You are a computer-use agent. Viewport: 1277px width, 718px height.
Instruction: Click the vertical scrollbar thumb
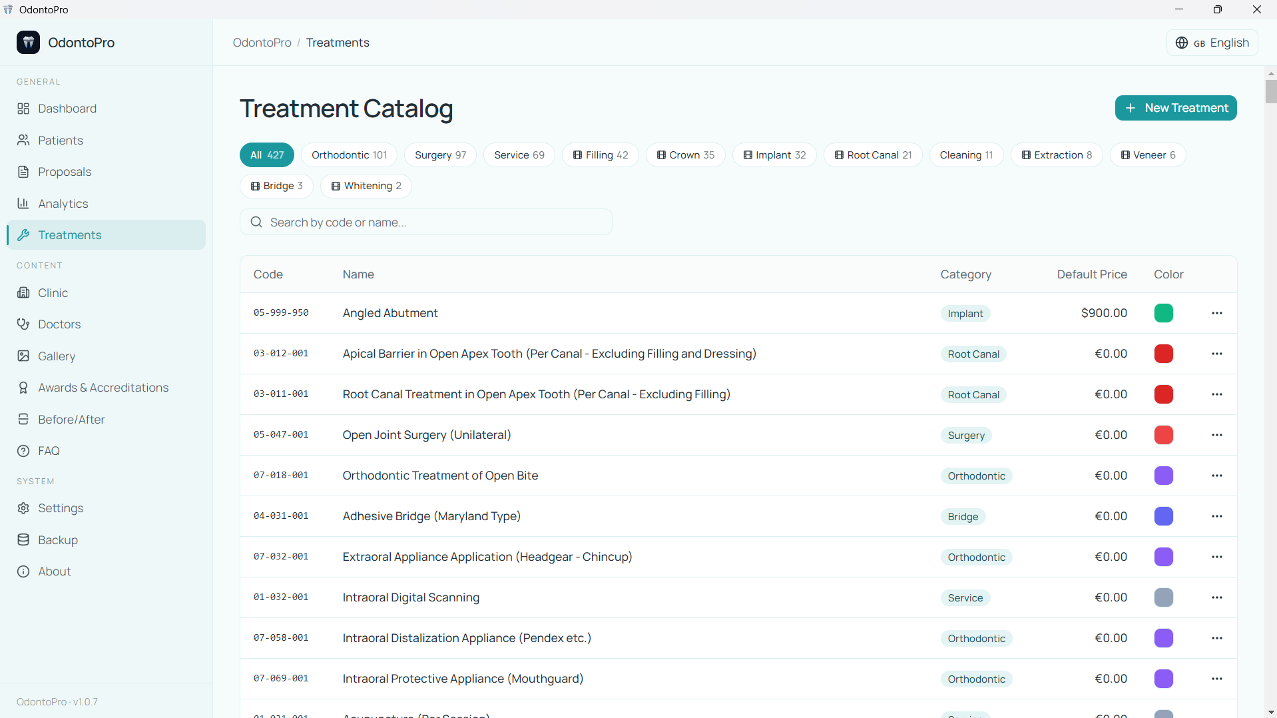point(1271,91)
